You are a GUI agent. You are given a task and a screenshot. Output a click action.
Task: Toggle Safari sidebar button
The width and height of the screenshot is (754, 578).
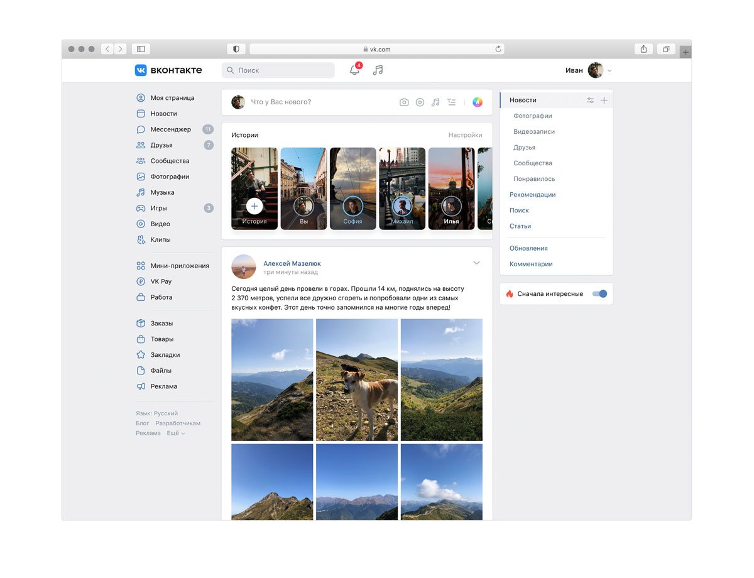pos(141,49)
